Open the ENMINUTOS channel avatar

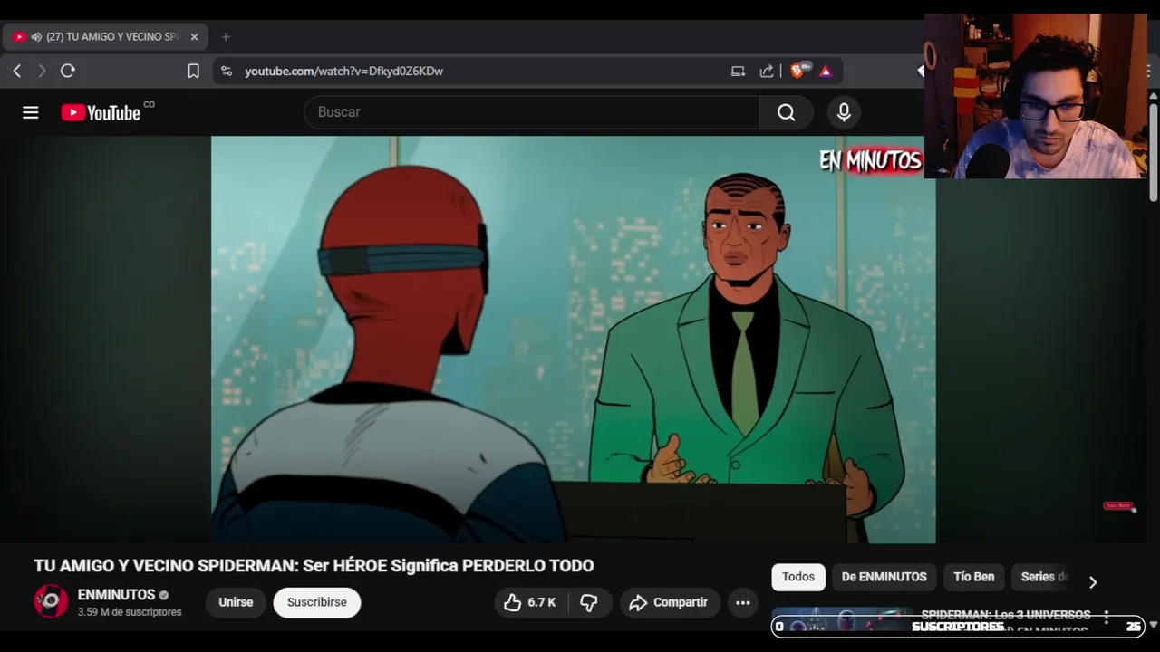click(51, 602)
